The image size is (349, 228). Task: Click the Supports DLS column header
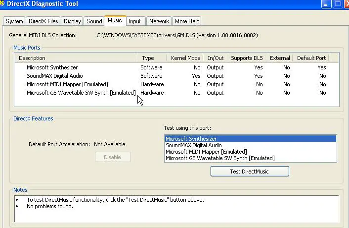pos(247,58)
